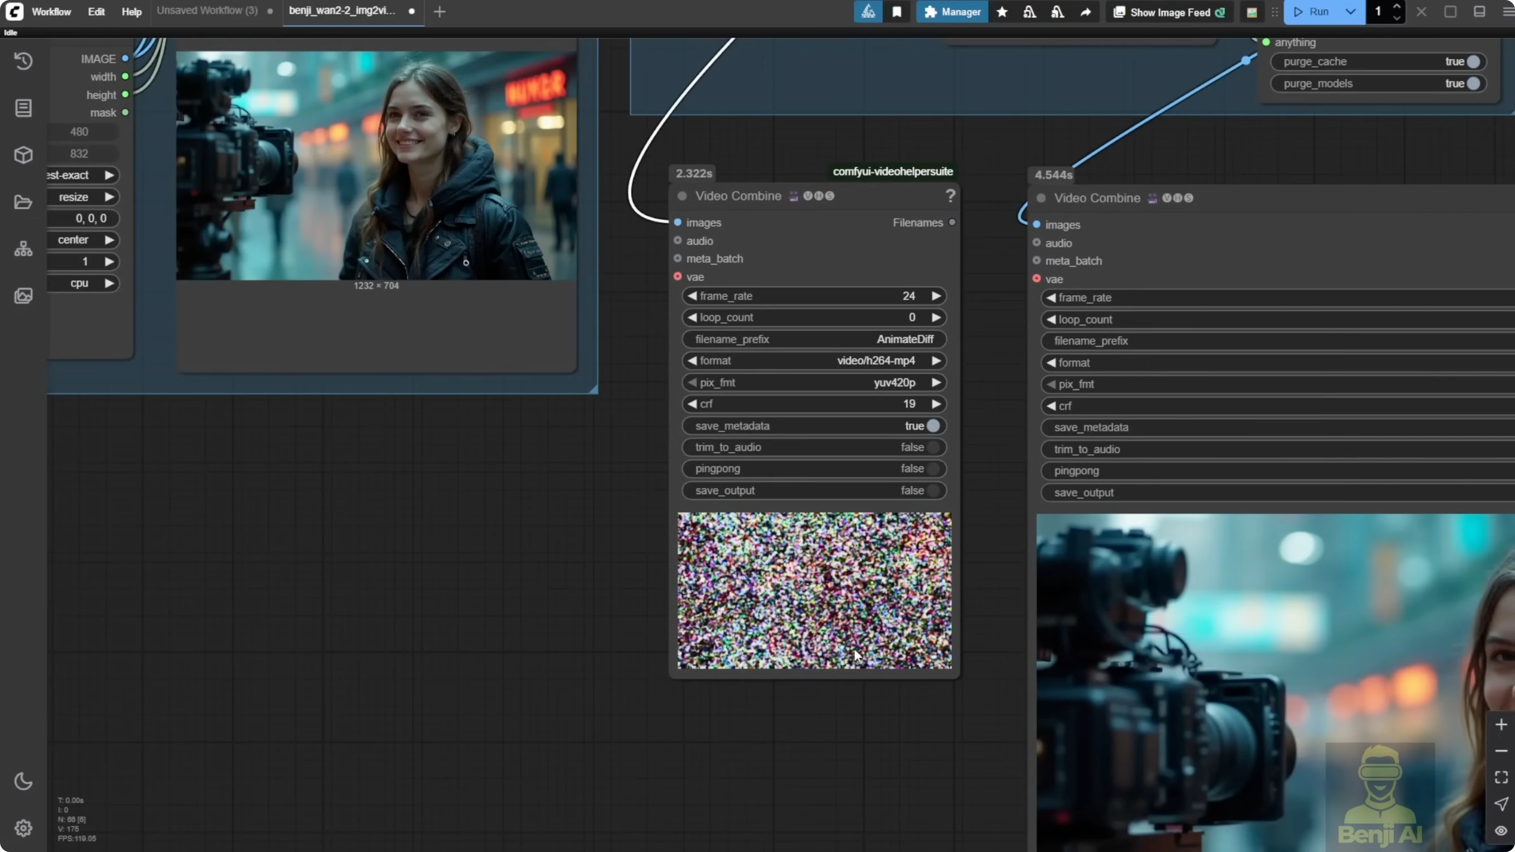Open the model library panel
The image size is (1515, 852).
[x=23, y=155]
